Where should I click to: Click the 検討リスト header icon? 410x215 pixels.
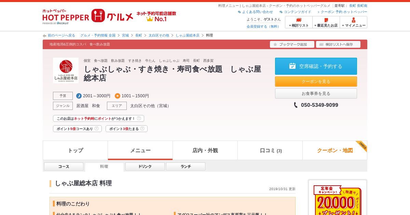[299, 20]
